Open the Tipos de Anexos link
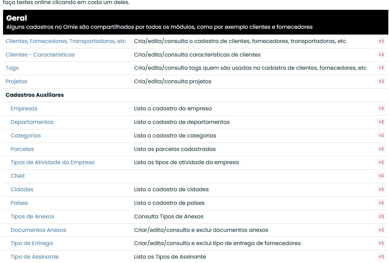Viewport: 389px width, 263px height. point(32,217)
